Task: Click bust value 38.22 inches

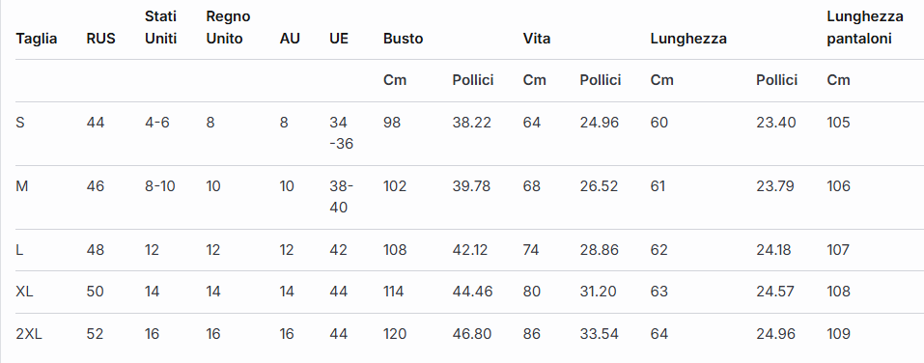Action: 471,123
